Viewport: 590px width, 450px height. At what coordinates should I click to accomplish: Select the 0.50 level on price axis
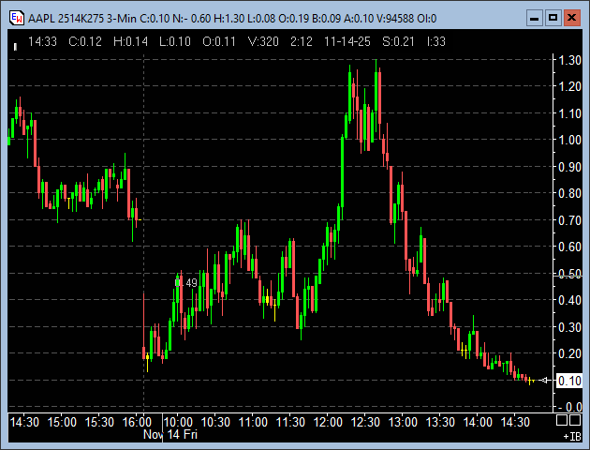568,274
